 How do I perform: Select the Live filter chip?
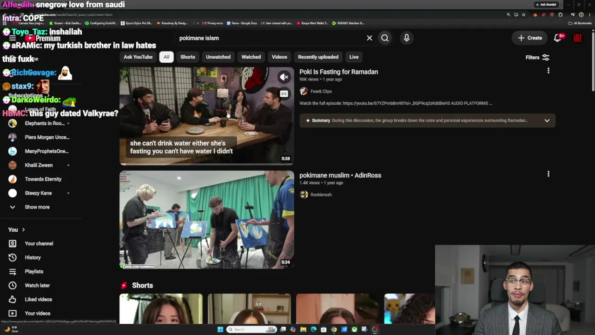[x=354, y=57]
